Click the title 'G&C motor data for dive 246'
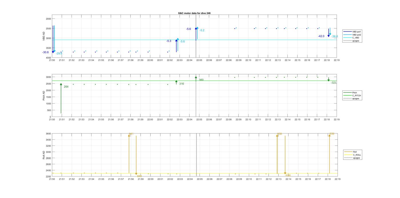Viewport: 400px width, 198px height. (x=194, y=13)
